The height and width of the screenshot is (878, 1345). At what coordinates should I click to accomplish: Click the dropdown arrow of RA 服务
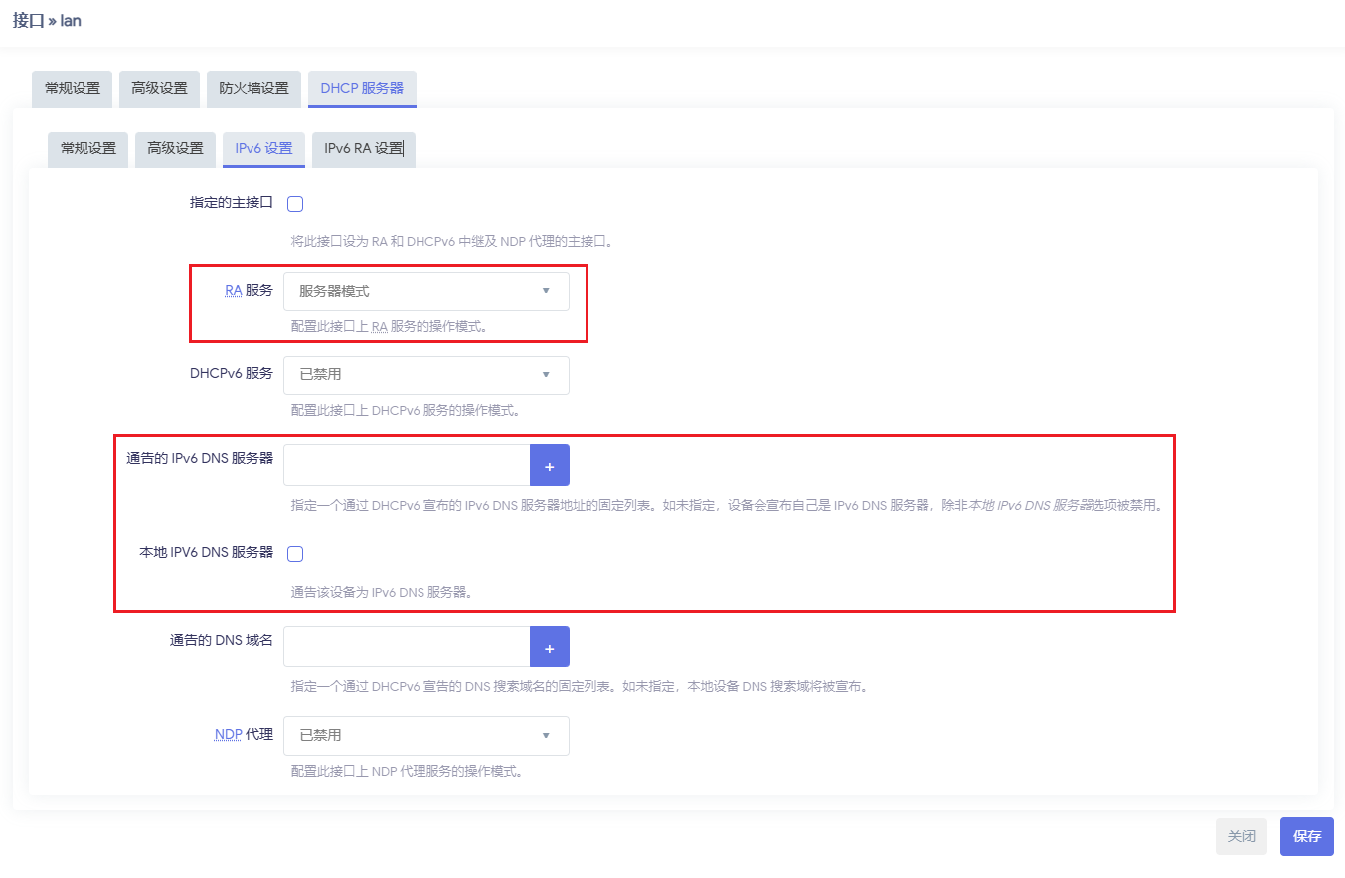click(545, 290)
